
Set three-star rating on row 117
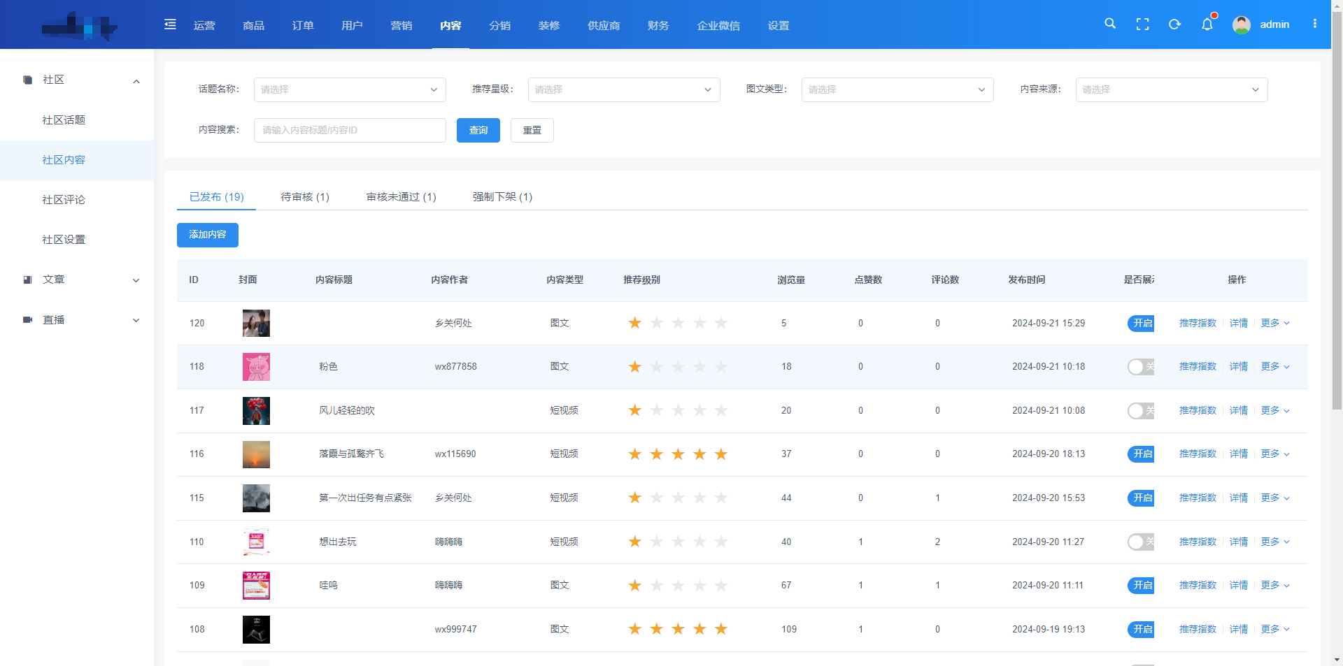(x=678, y=410)
